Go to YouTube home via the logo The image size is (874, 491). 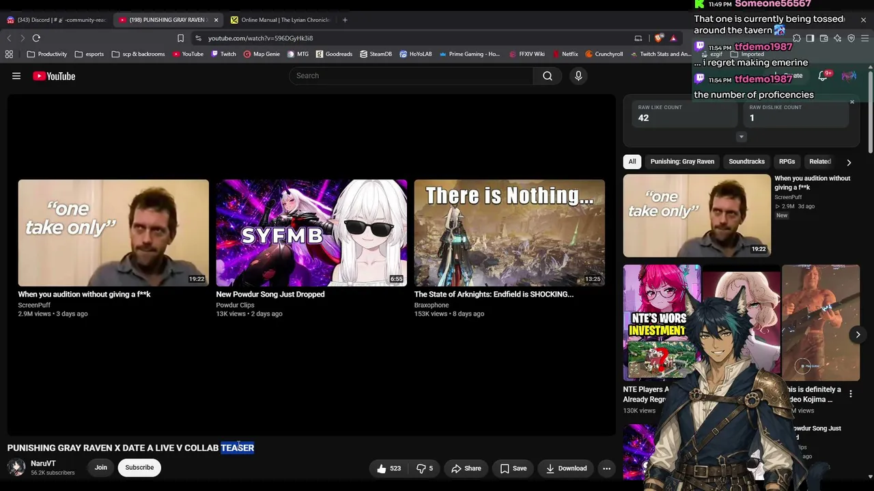pyautogui.click(x=54, y=76)
